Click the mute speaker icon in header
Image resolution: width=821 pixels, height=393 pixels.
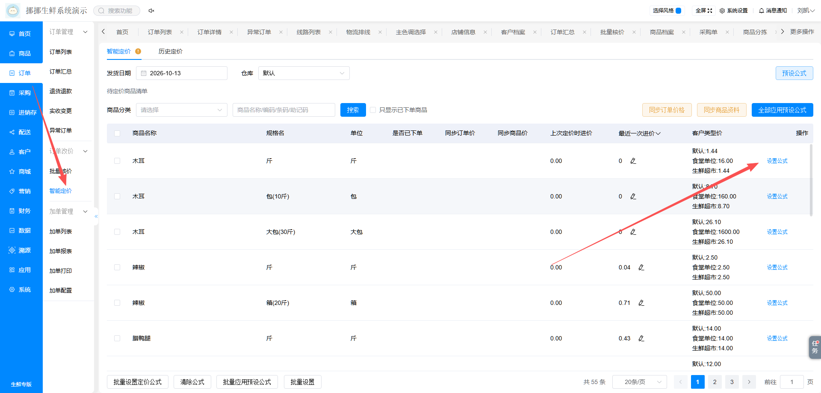(151, 11)
